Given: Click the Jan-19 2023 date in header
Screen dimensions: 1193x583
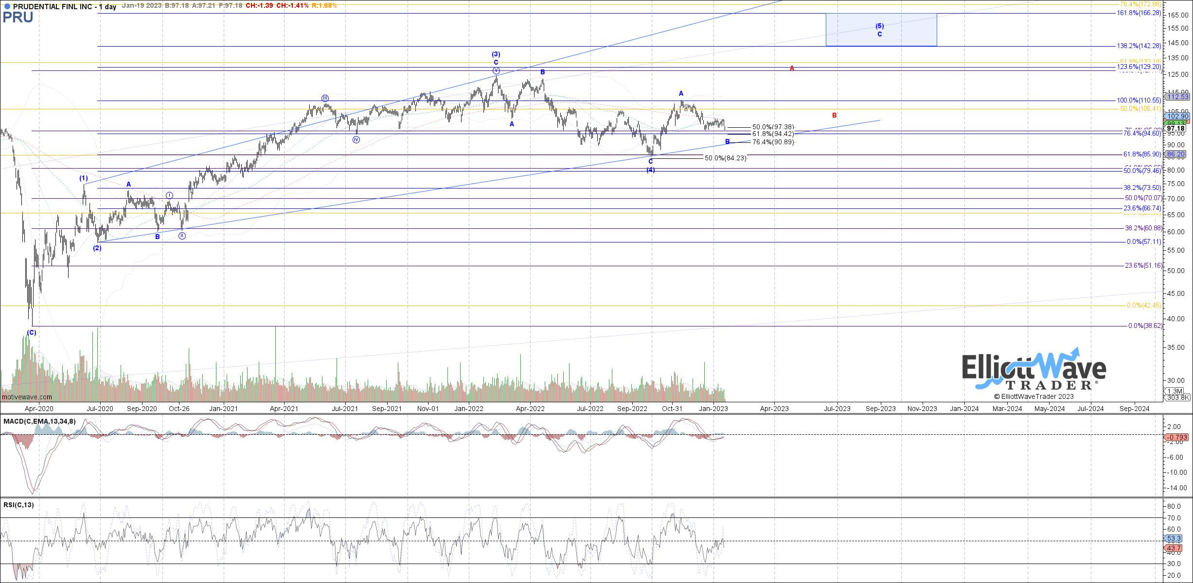Looking at the screenshot, I should 142,6.
